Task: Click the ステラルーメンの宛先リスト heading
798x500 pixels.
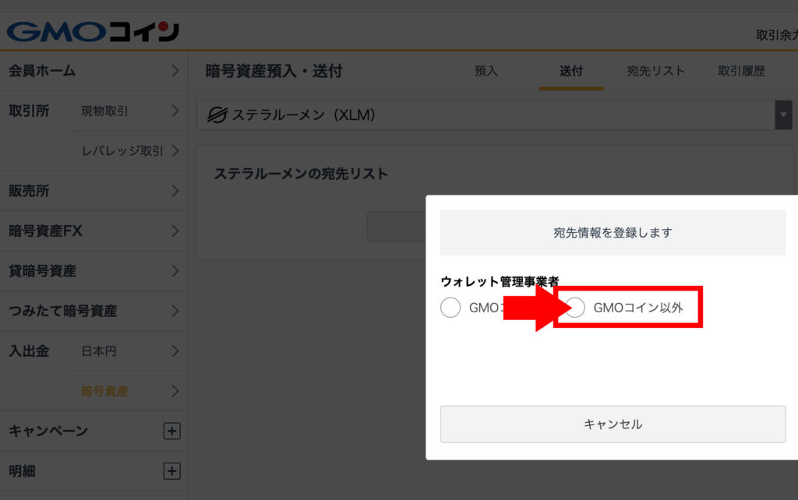Action: 301,174
